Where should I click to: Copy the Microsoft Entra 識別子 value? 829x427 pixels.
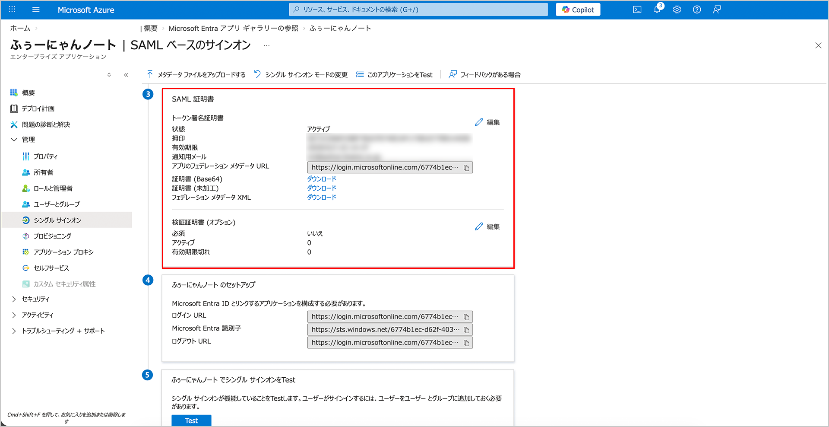466,330
